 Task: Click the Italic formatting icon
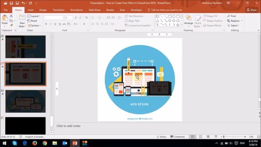tap(51, 24)
